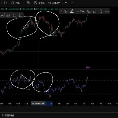Click the 4월 label on time axis

point(59,104)
